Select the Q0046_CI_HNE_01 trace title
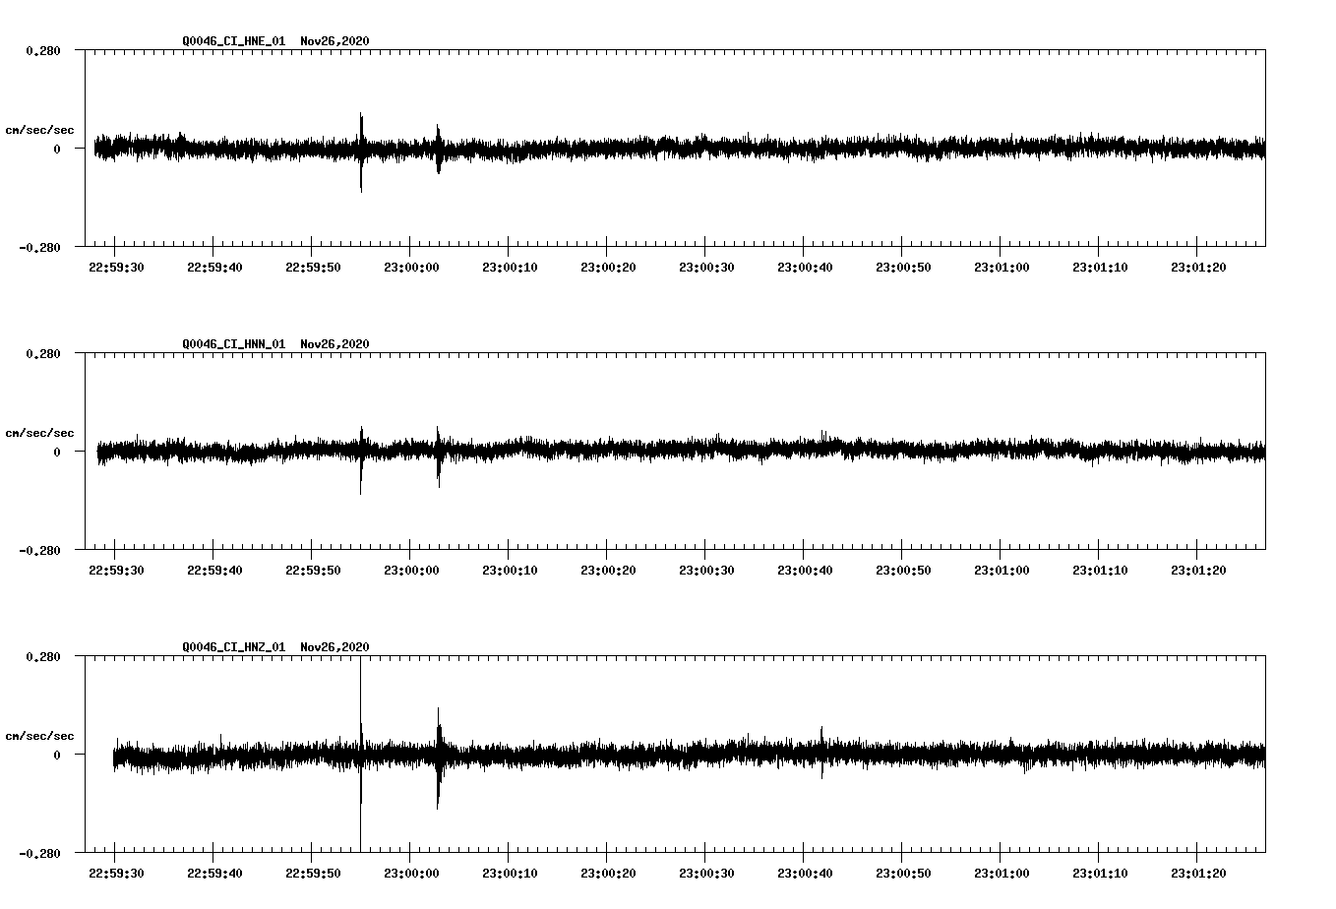The width and height of the screenshot is (1336, 909). [233, 41]
